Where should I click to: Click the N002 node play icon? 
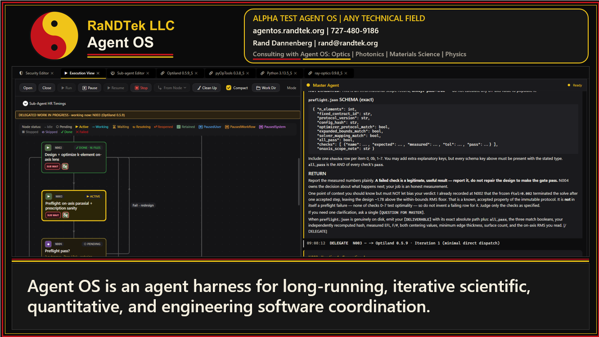[48, 148]
